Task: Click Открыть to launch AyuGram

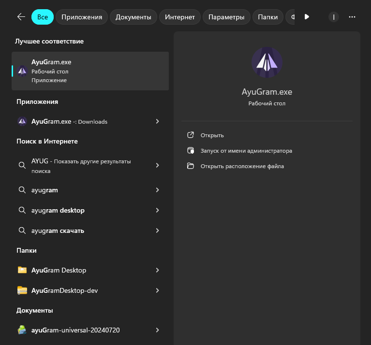Action: click(212, 135)
